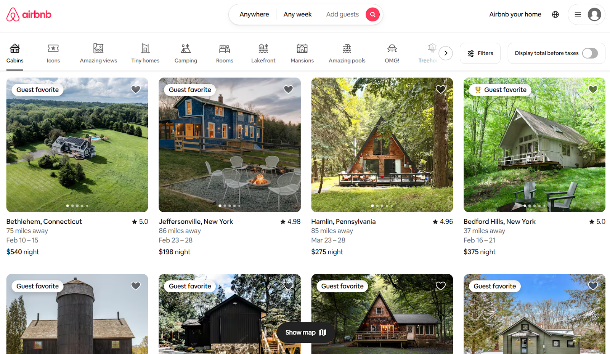Switch to the Camping category tab

click(186, 53)
